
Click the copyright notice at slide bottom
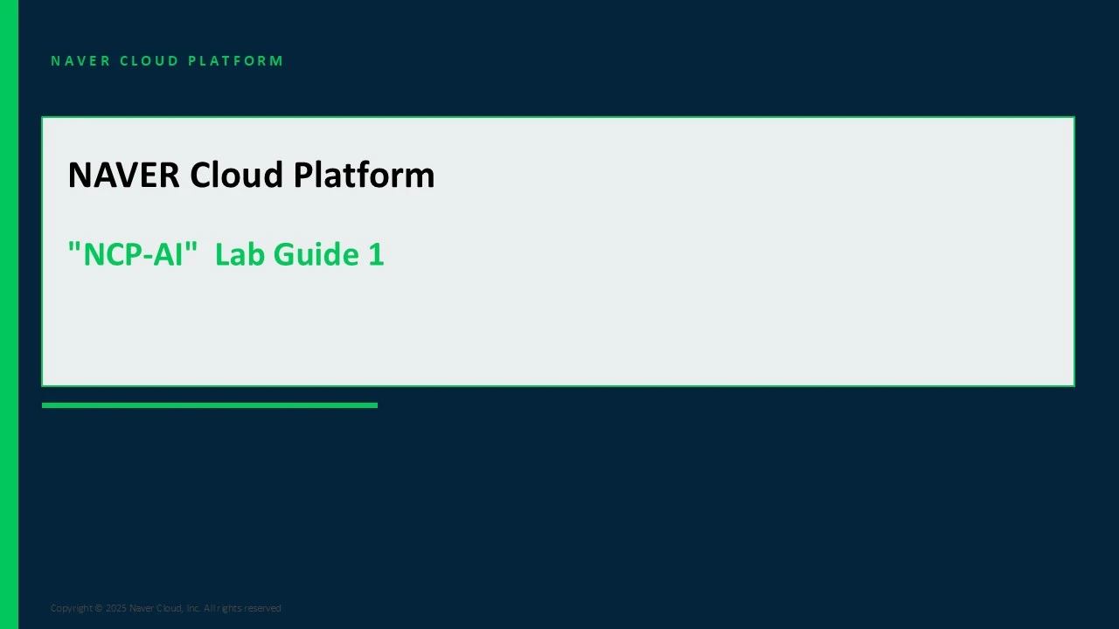coord(166,608)
